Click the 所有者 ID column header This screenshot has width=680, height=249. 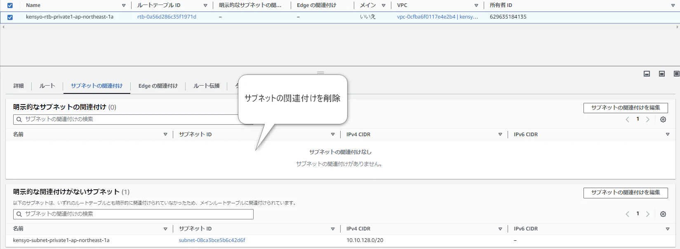(501, 5)
